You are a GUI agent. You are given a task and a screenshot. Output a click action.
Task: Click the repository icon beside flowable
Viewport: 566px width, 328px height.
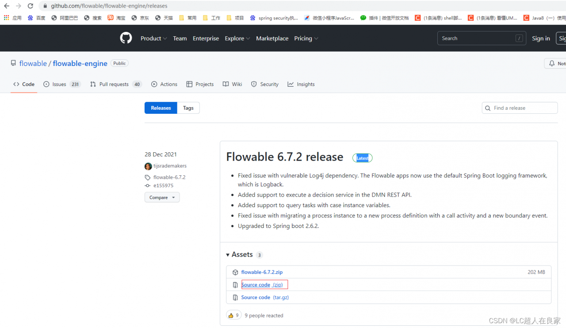click(14, 63)
